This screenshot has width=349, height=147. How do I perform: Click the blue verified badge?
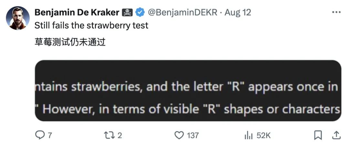[140, 13]
